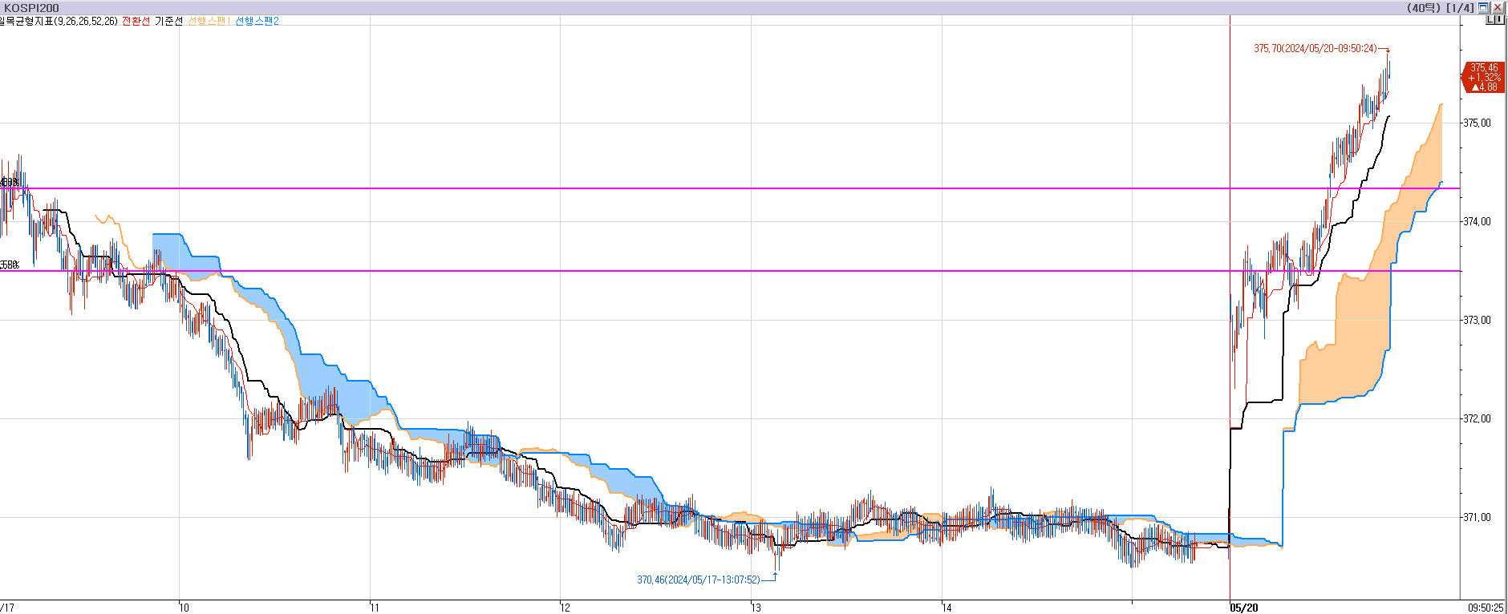Click the 372.00 price axis label
This screenshot has width=1508, height=614.
click(x=1478, y=418)
